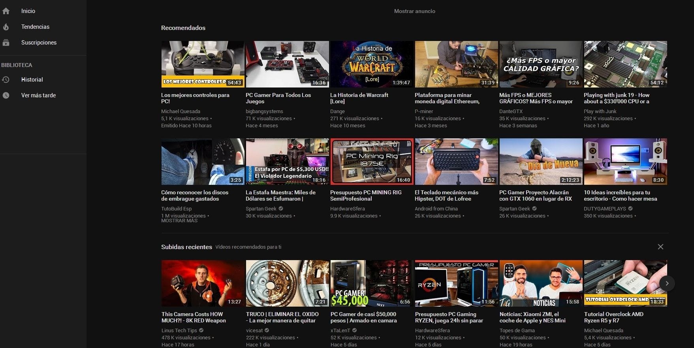This screenshot has width=694, height=348.
Task: Open channel Linus Tech Tips
Action: tap(179, 331)
